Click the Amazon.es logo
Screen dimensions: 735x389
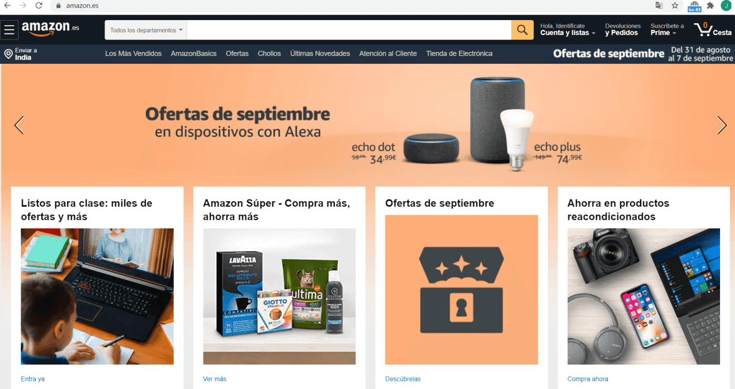point(50,29)
